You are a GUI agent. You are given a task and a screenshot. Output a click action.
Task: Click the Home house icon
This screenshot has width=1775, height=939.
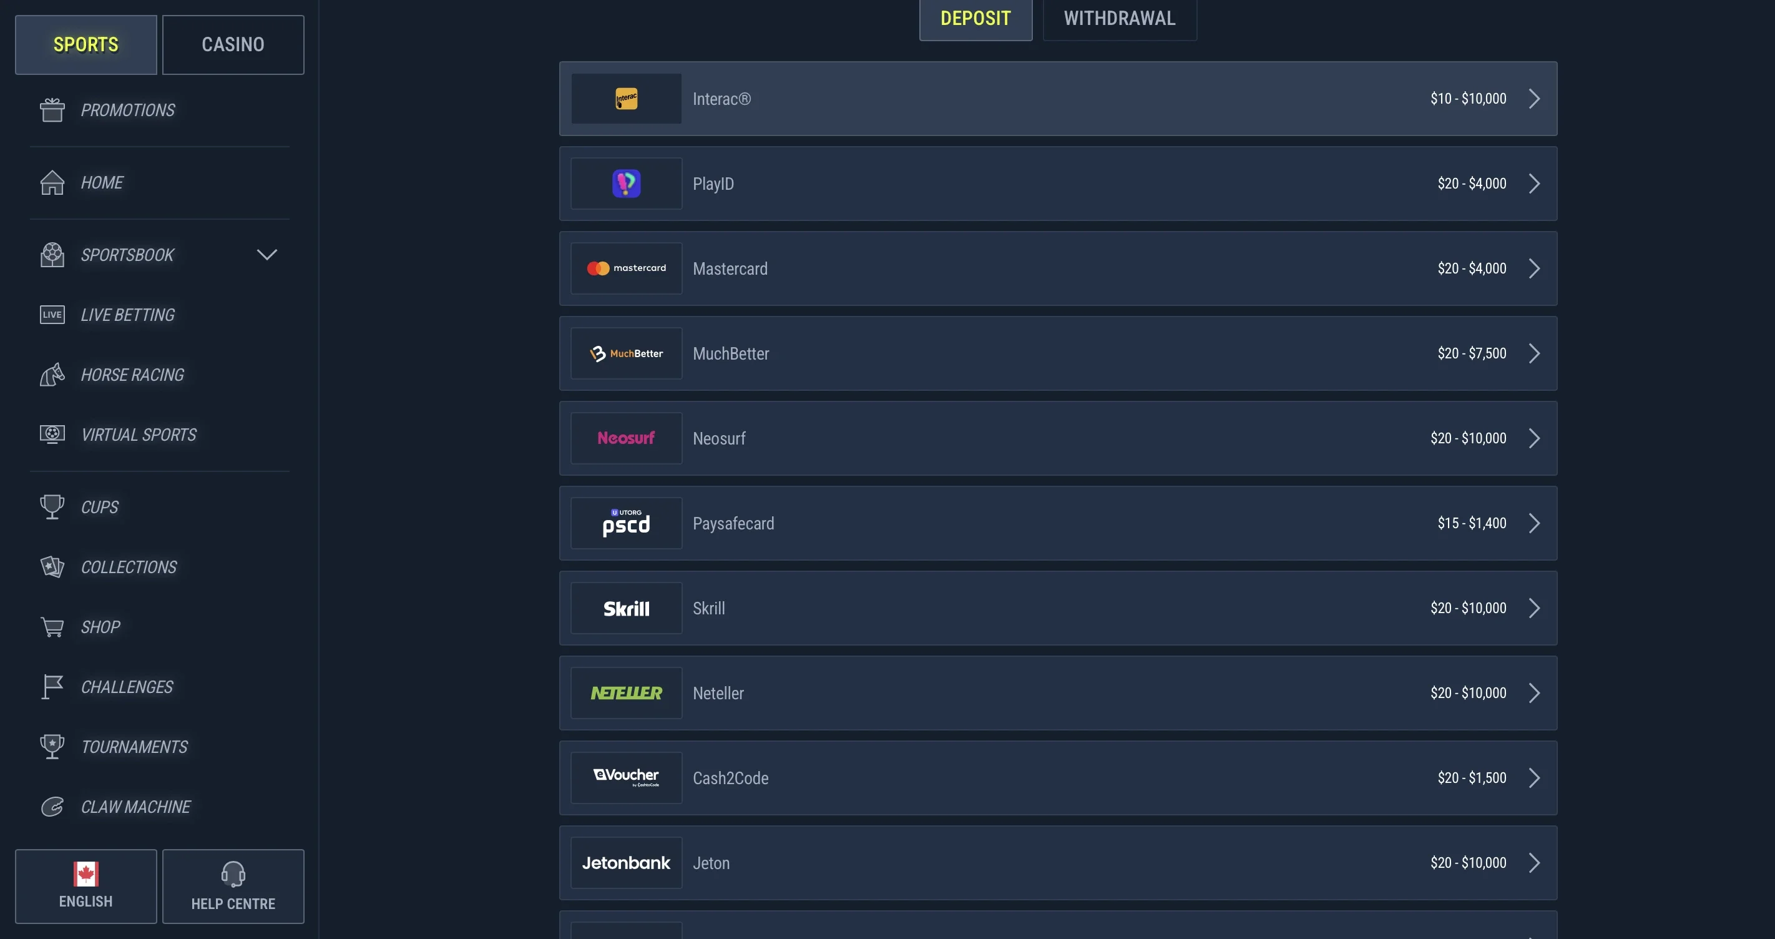click(x=52, y=183)
